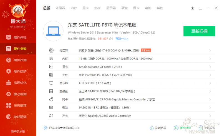Click the 主板 motherboard icon

(51, 75)
